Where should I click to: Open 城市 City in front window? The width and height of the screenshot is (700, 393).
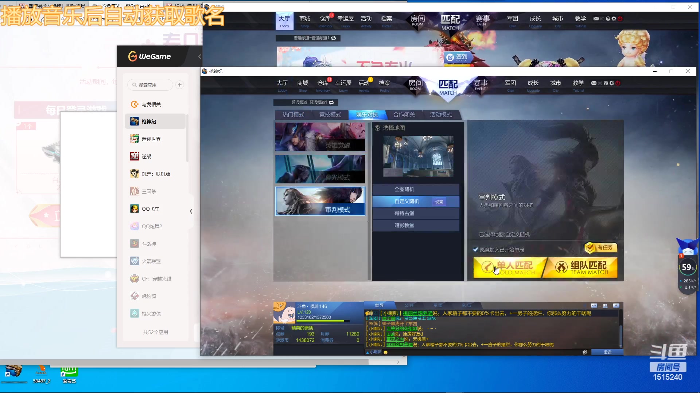click(556, 86)
